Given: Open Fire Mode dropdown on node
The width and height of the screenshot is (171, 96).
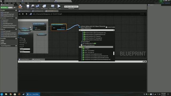Looking at the screenshot, I should coord(25,49).
